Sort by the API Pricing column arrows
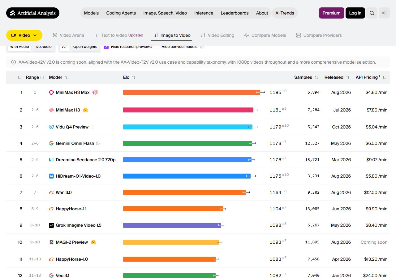The width and height of the screenshot is (396, 278). (x=384, y=78)
